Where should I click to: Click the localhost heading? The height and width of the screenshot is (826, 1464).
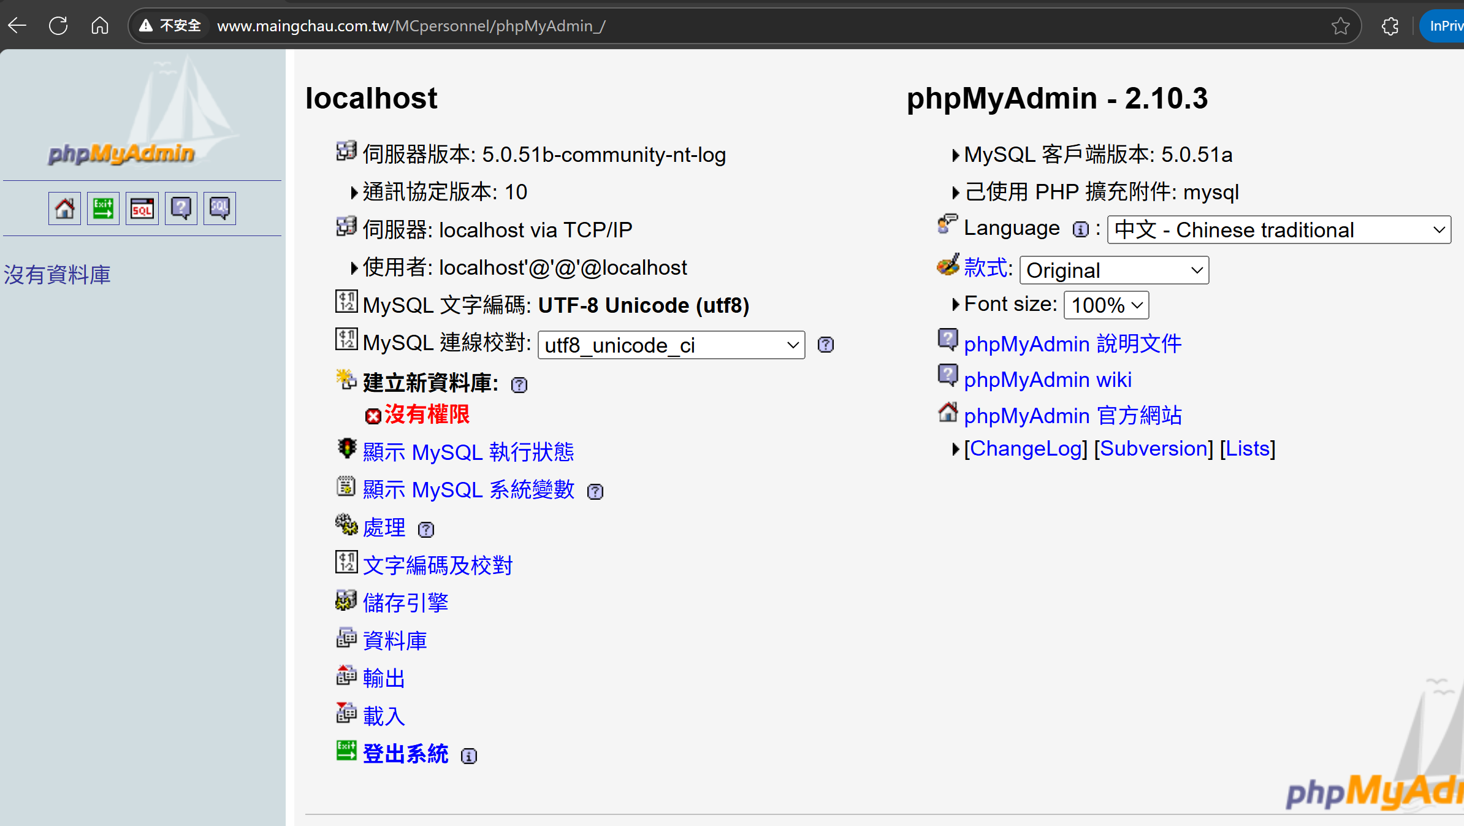pyautogui.click(x=372, y=99)
